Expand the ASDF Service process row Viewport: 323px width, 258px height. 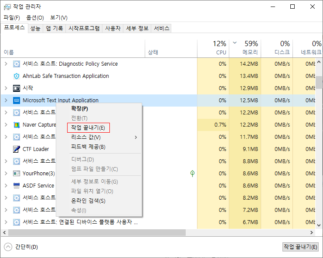coord(6,186)
